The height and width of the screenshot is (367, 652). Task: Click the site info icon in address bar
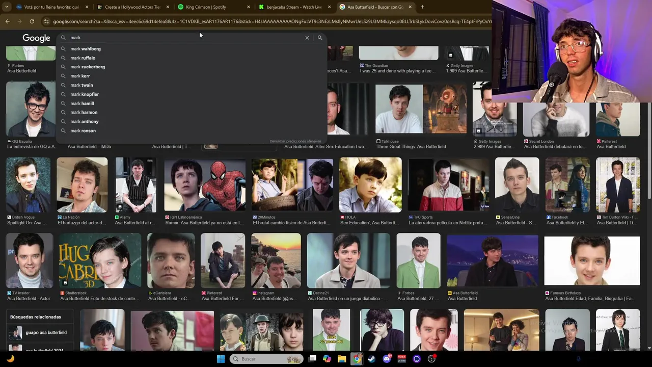click(x=46, y=21)
